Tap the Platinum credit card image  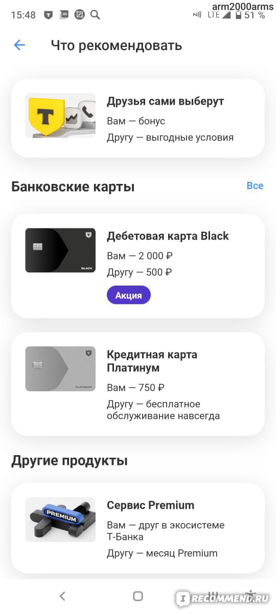[x=60, y=369]
